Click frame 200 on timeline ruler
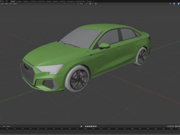 click(148, 129)
